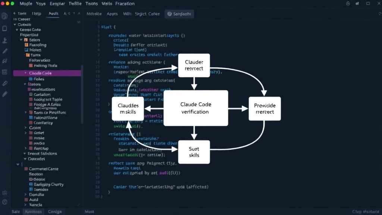Expand the Rerenap node arrow
The image size is (382, 215).
point(26,148)
